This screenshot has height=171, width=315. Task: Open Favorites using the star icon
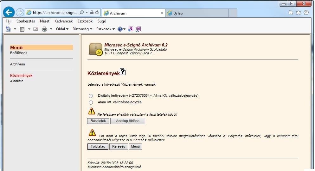point(298,12)
